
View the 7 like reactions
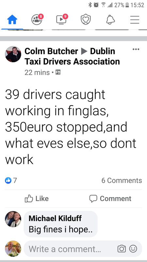click(x=11, y=180)
